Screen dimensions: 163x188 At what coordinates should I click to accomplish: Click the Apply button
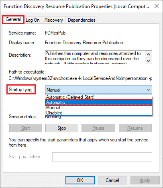pyautogui.click(x=145, y=180)
